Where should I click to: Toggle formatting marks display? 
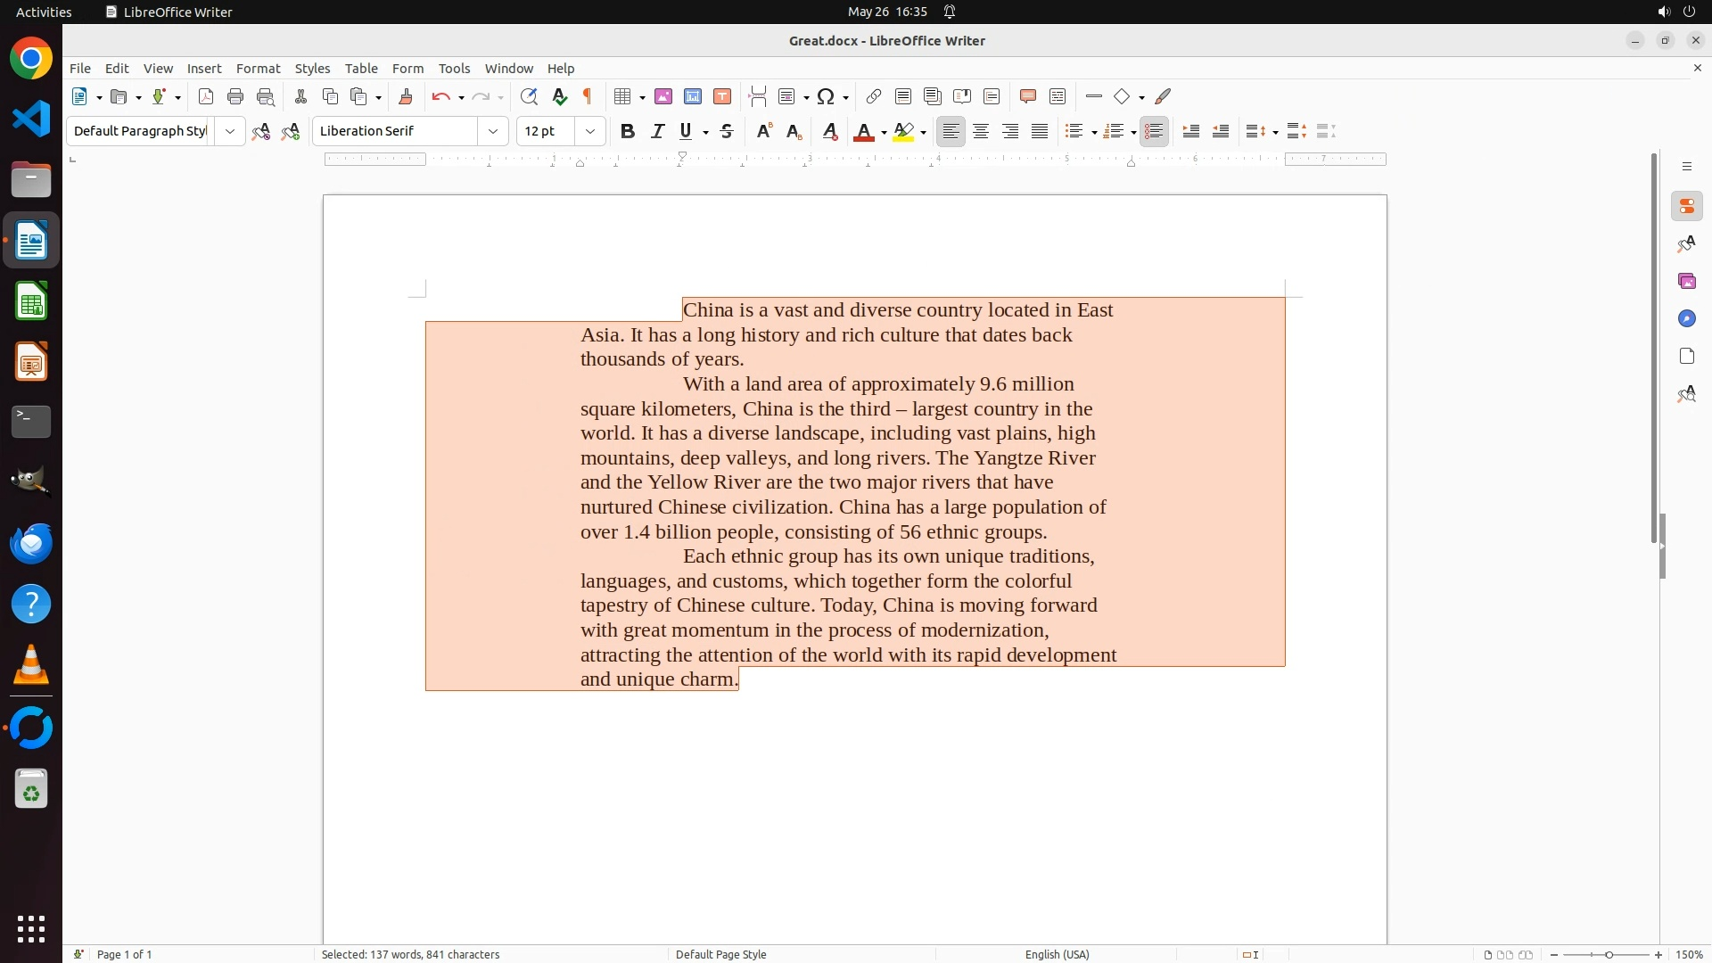coord(588,96)
